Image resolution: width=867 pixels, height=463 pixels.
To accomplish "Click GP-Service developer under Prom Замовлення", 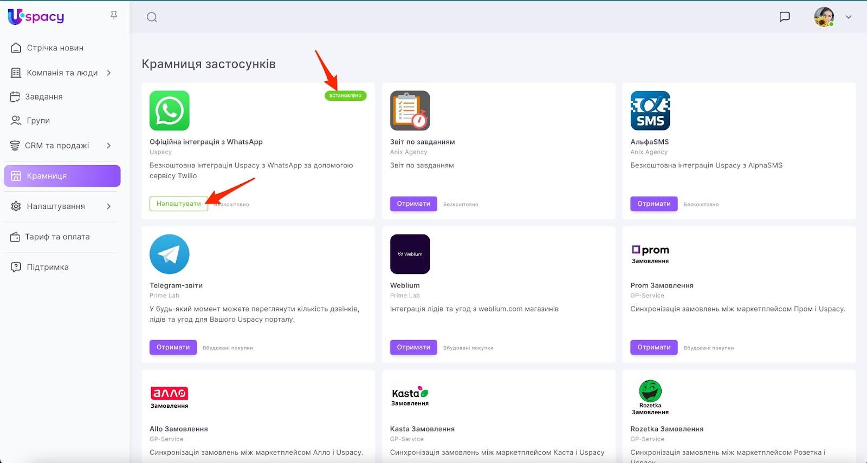I will point(647,296).
